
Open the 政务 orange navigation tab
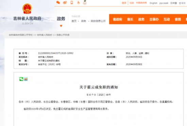point(141,19)
